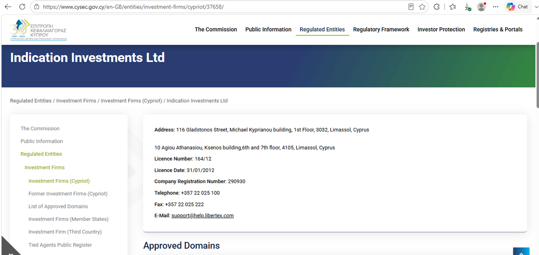
Task: Click the corner icon at the bottom left
Action: coord(9,248)
